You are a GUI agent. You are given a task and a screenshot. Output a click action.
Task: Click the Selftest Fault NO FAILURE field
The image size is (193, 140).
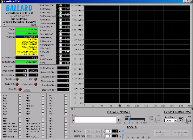(27, 62)
